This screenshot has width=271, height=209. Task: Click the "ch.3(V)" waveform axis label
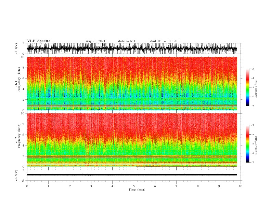tap(16, 175)
